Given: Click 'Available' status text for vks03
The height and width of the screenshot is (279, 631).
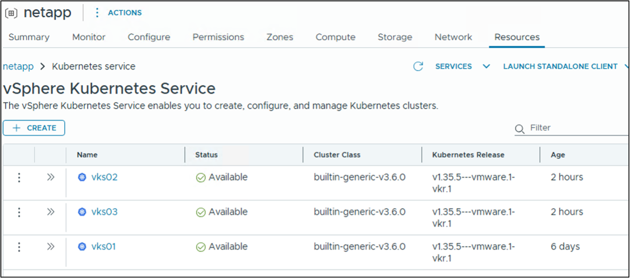Looking at the screenshot, I should coord(228,212).
